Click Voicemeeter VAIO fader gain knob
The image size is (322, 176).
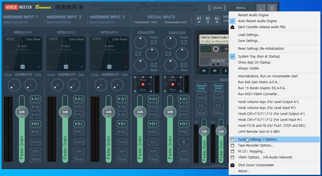click(x=140, y=112)
